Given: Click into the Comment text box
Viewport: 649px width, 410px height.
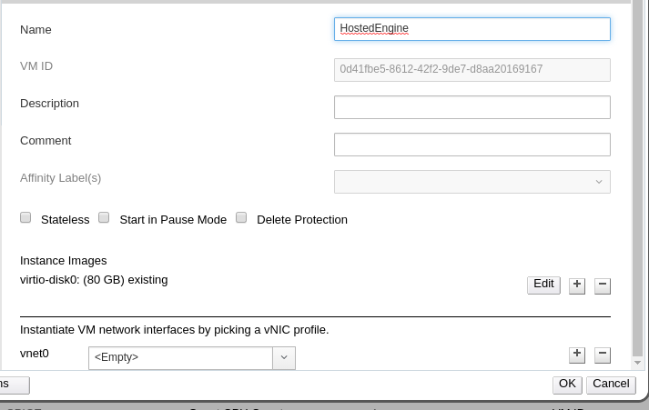Looking at the screenshot, I should [x=472, y=145].
